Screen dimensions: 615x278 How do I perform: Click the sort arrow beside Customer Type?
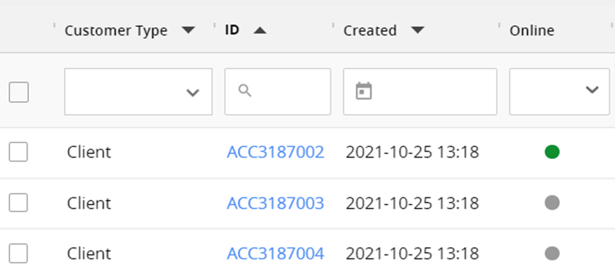189,30
